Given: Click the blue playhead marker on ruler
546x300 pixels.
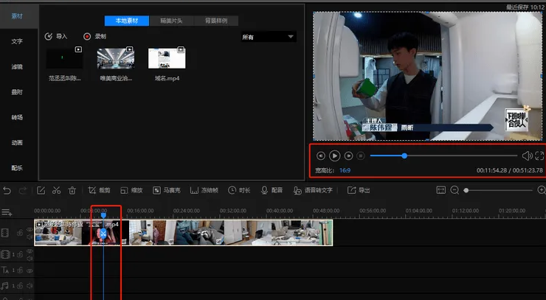Looking at the screenshot, I should click(103, 216).
